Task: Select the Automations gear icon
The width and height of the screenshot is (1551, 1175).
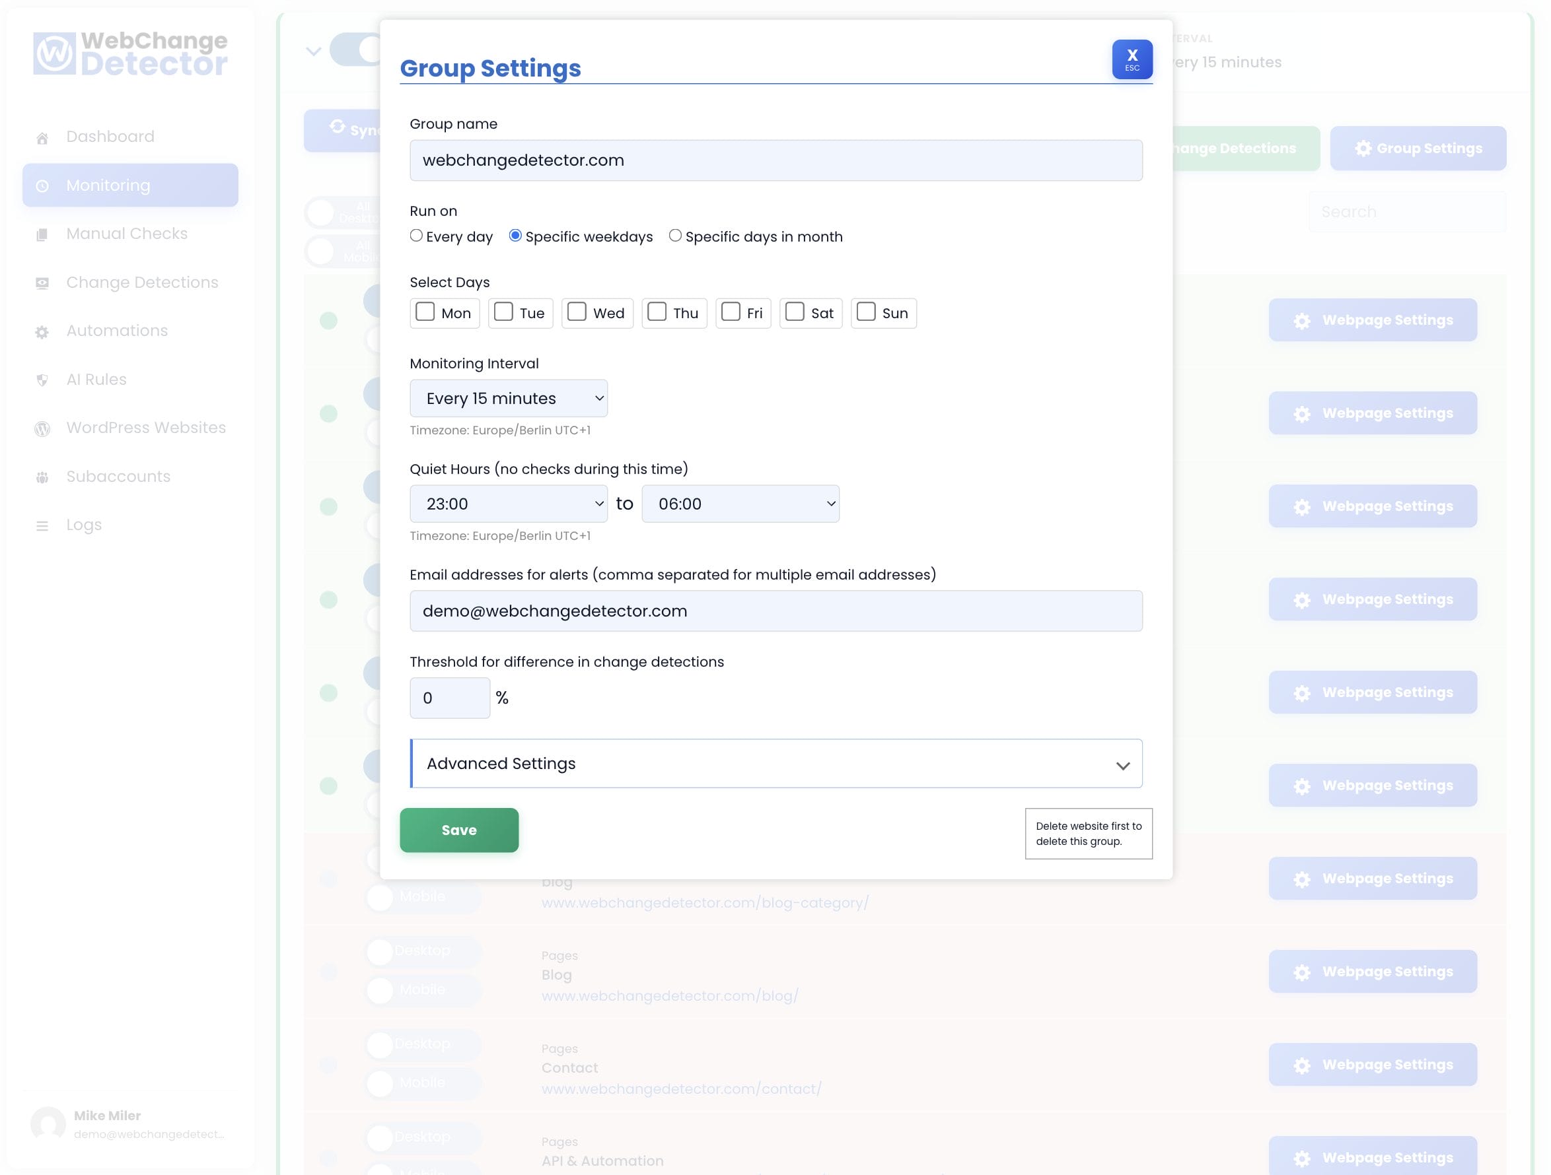Action: [x=42, y=331]
